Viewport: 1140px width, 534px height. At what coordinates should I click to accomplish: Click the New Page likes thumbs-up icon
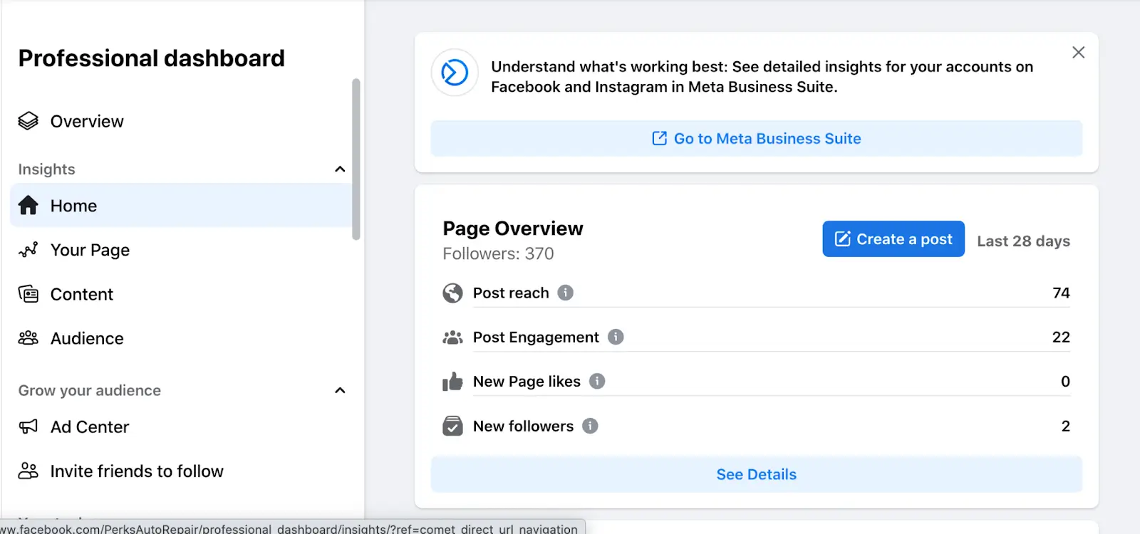452,382
